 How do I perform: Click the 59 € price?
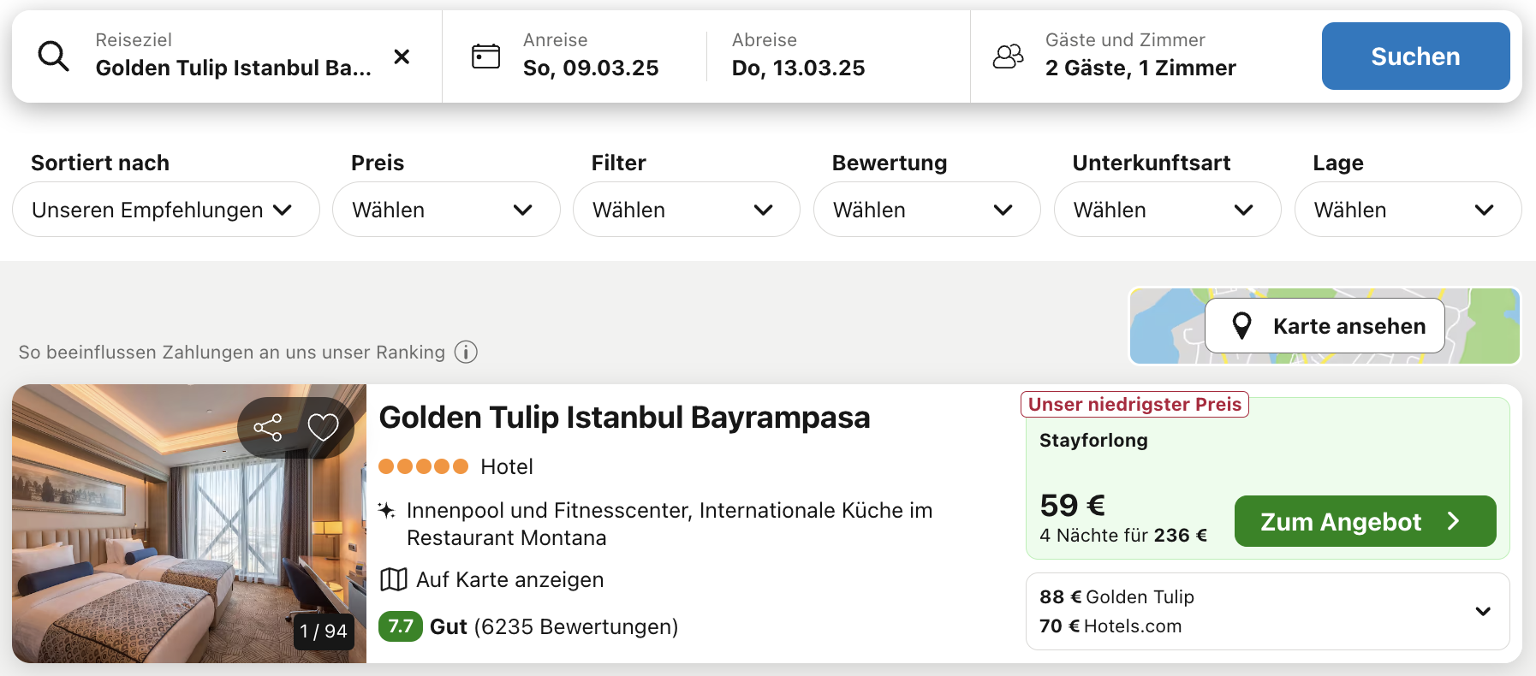[1072, 505]
